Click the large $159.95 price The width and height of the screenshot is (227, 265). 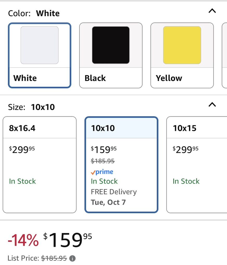68,239
